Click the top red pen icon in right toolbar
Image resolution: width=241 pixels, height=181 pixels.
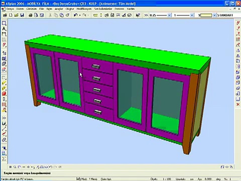[238, 23]
